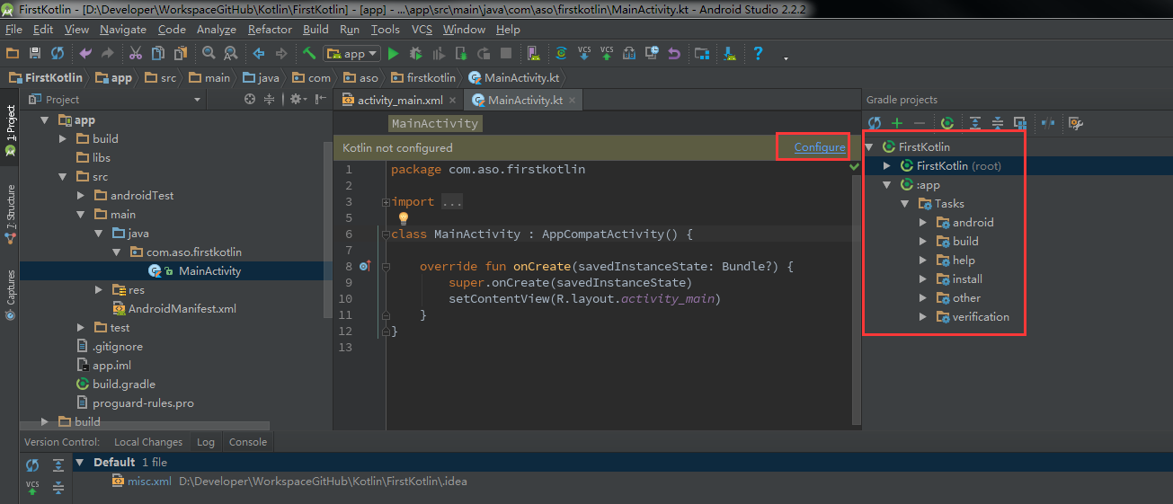This screenshot has height=504, width=1173.
Task: Click the Stop square icon in toolbar
Action: pyautogui.click(x=506, y=54)
